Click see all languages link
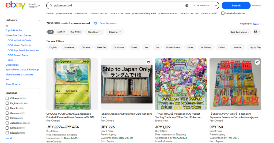Screen dimensions: 274x143 point(9,138)
